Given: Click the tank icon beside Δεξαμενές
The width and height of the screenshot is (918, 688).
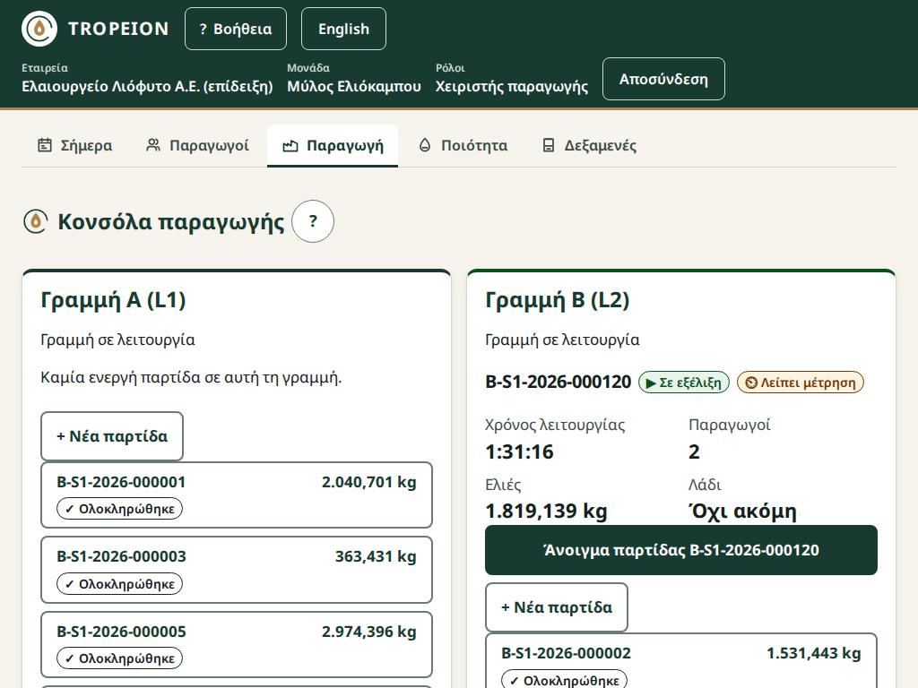Looking at the screenshot, I should tap(548, 145).
